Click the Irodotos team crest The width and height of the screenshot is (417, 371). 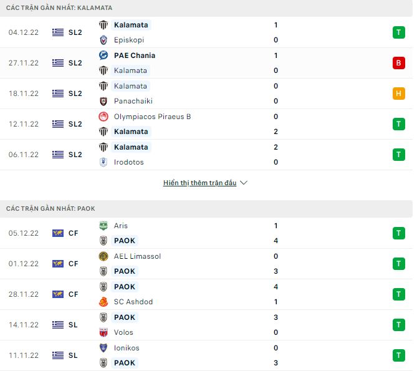point(103,162)
